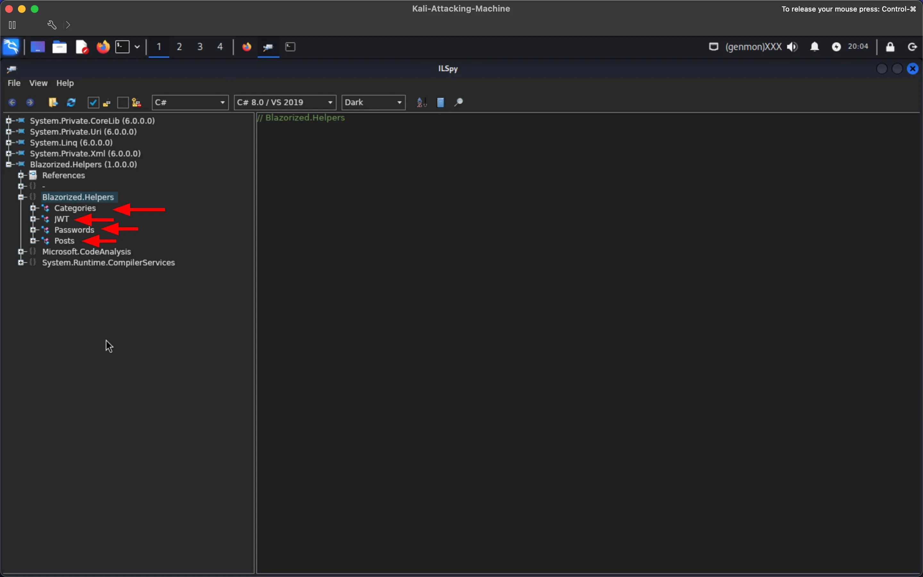923x577 pixels.
Task: Expand the Categories class node
Action: (33, 208)
